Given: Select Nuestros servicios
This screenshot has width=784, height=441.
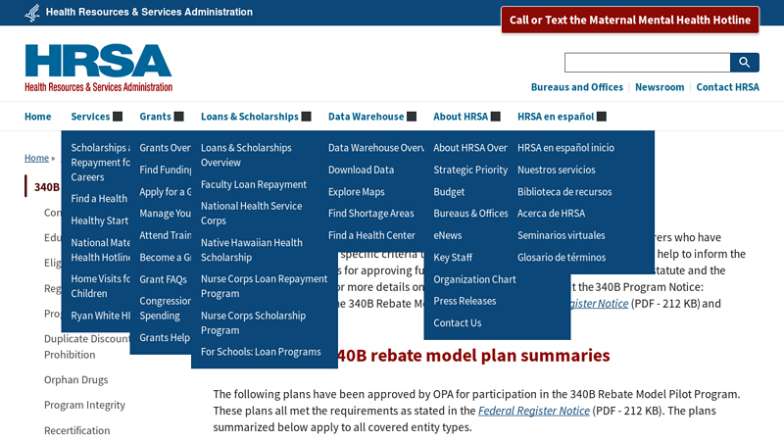Looking at the screenshot, I should 557,170.
